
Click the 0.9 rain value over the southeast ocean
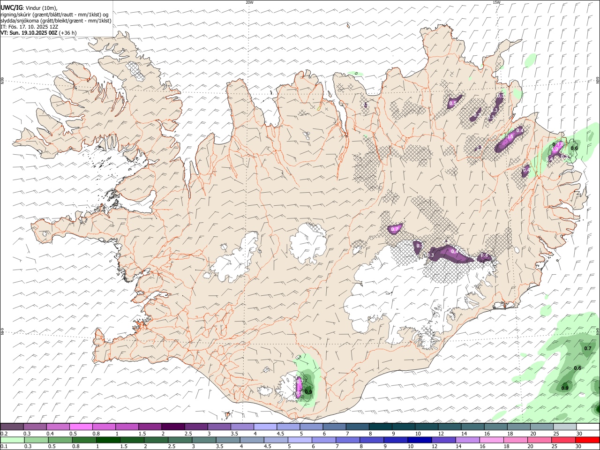tap(565, 388)
